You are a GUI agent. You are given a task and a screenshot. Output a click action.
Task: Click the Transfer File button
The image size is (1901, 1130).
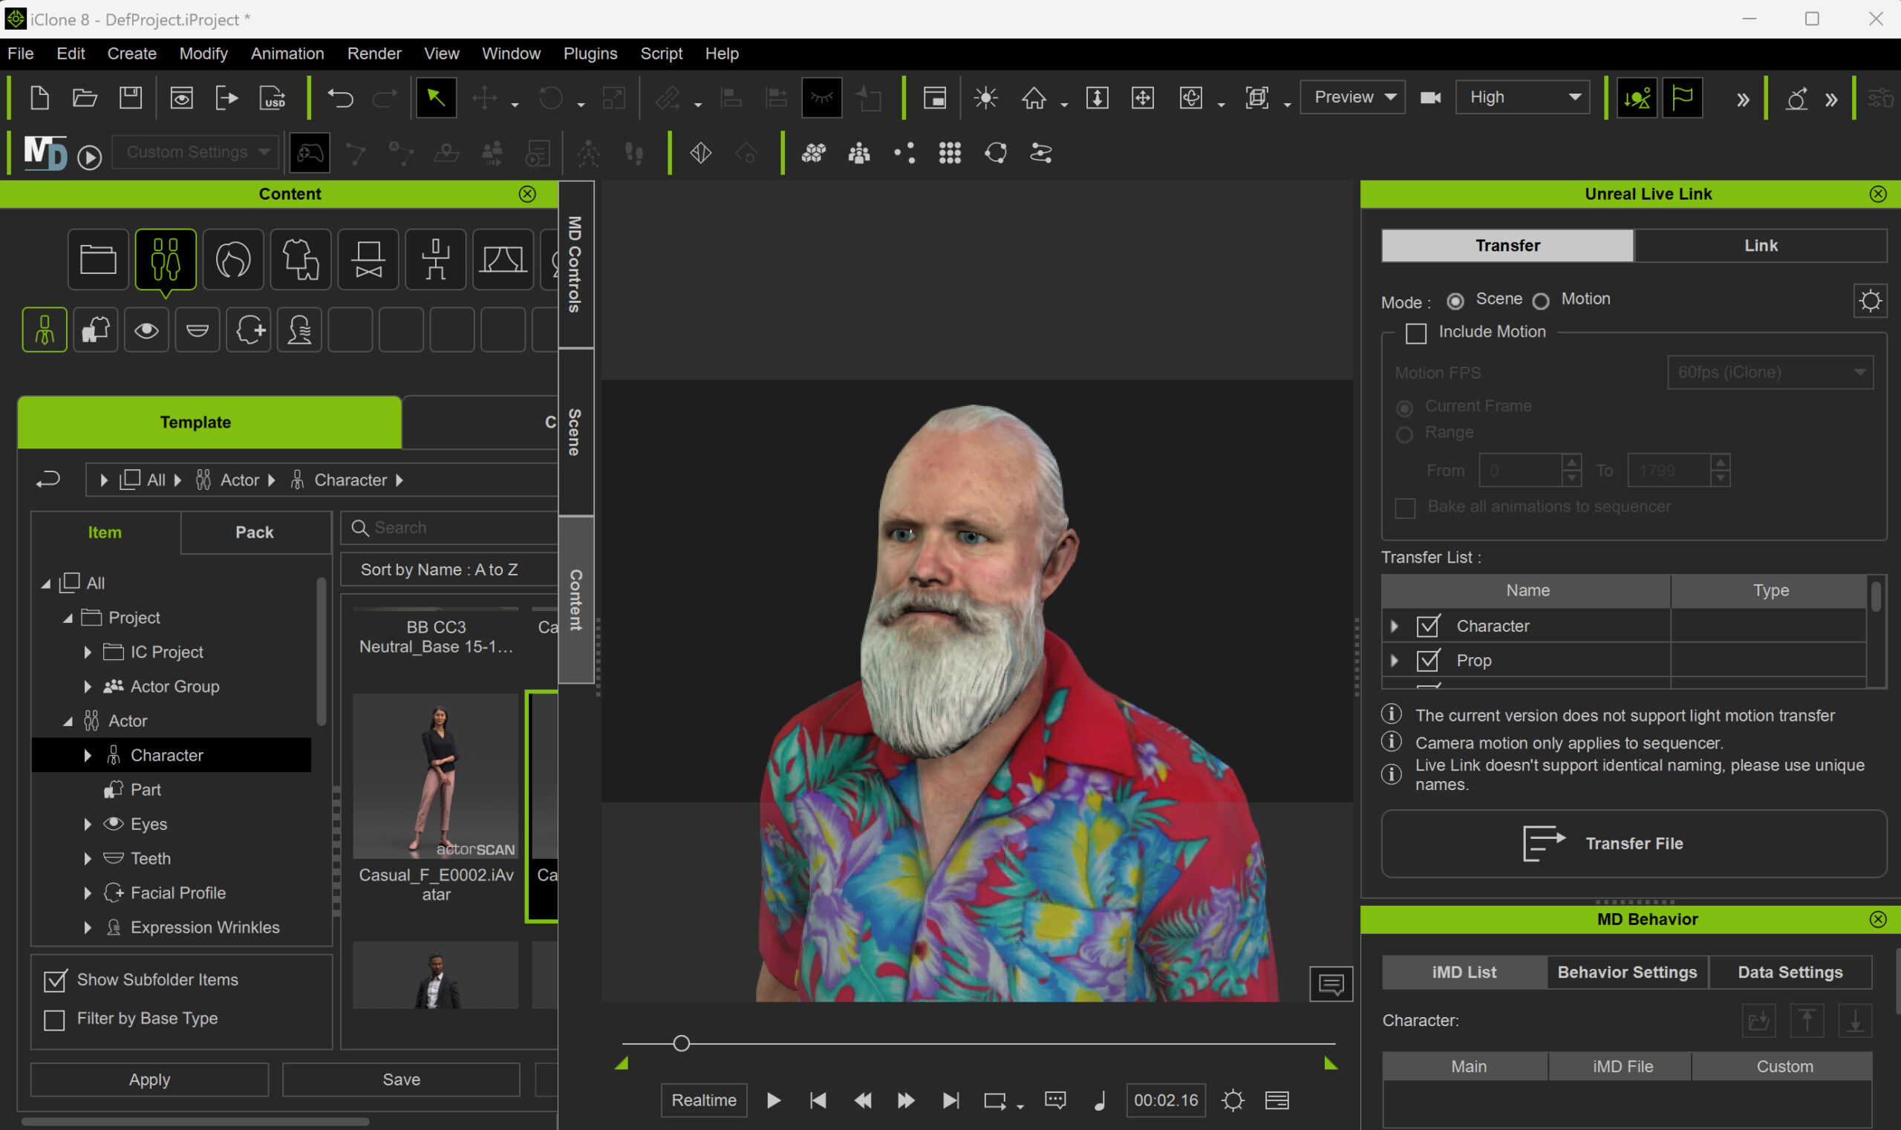1633,843
